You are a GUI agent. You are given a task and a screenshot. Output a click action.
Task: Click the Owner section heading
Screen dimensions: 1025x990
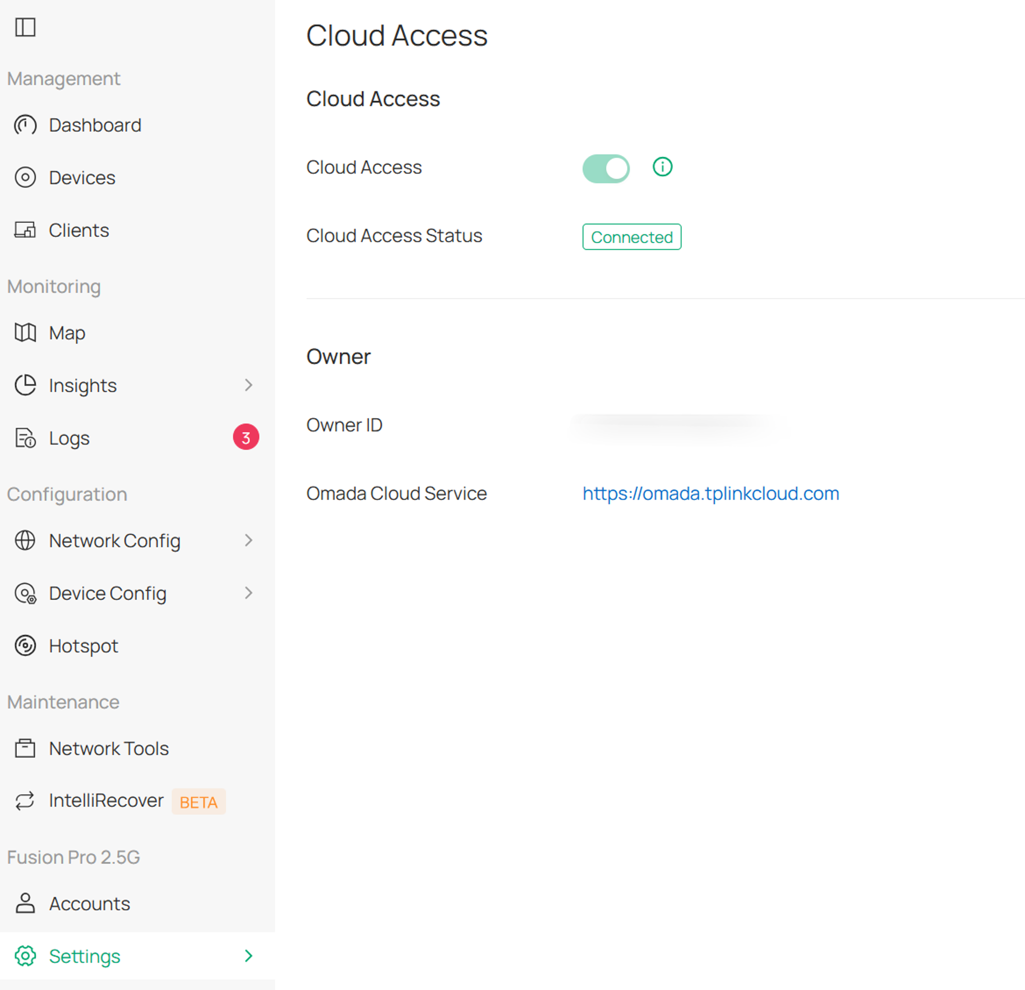pos(338,356)
